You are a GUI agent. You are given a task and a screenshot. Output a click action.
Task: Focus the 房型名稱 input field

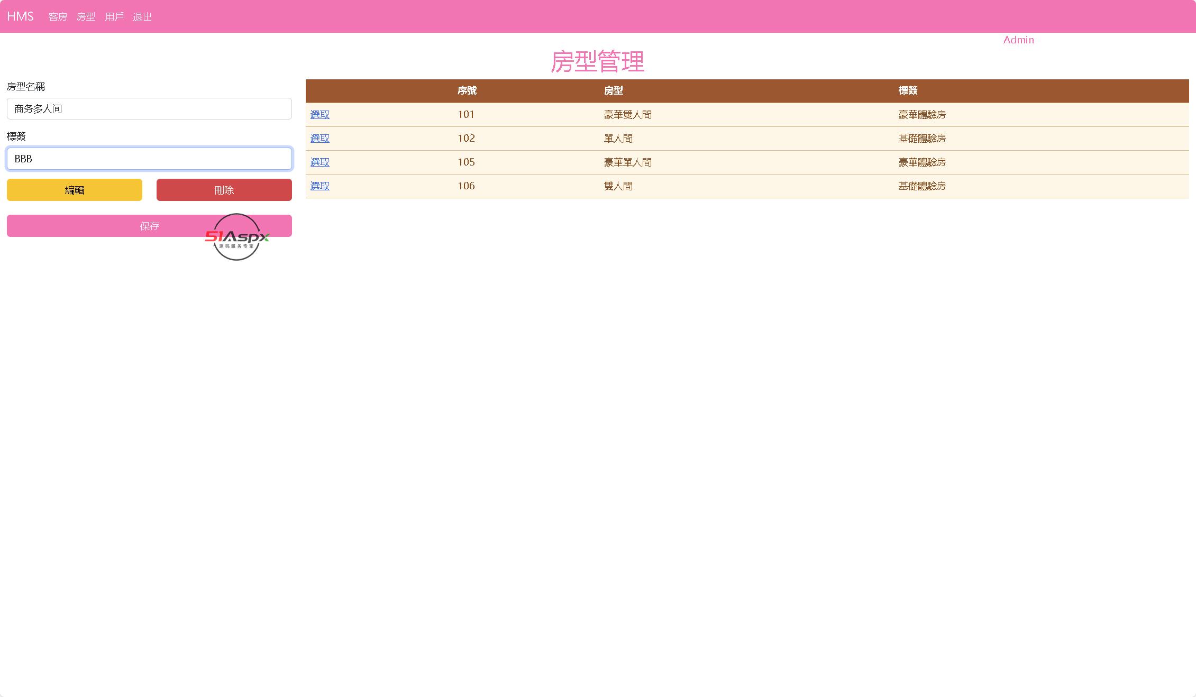tap(149, 109)
